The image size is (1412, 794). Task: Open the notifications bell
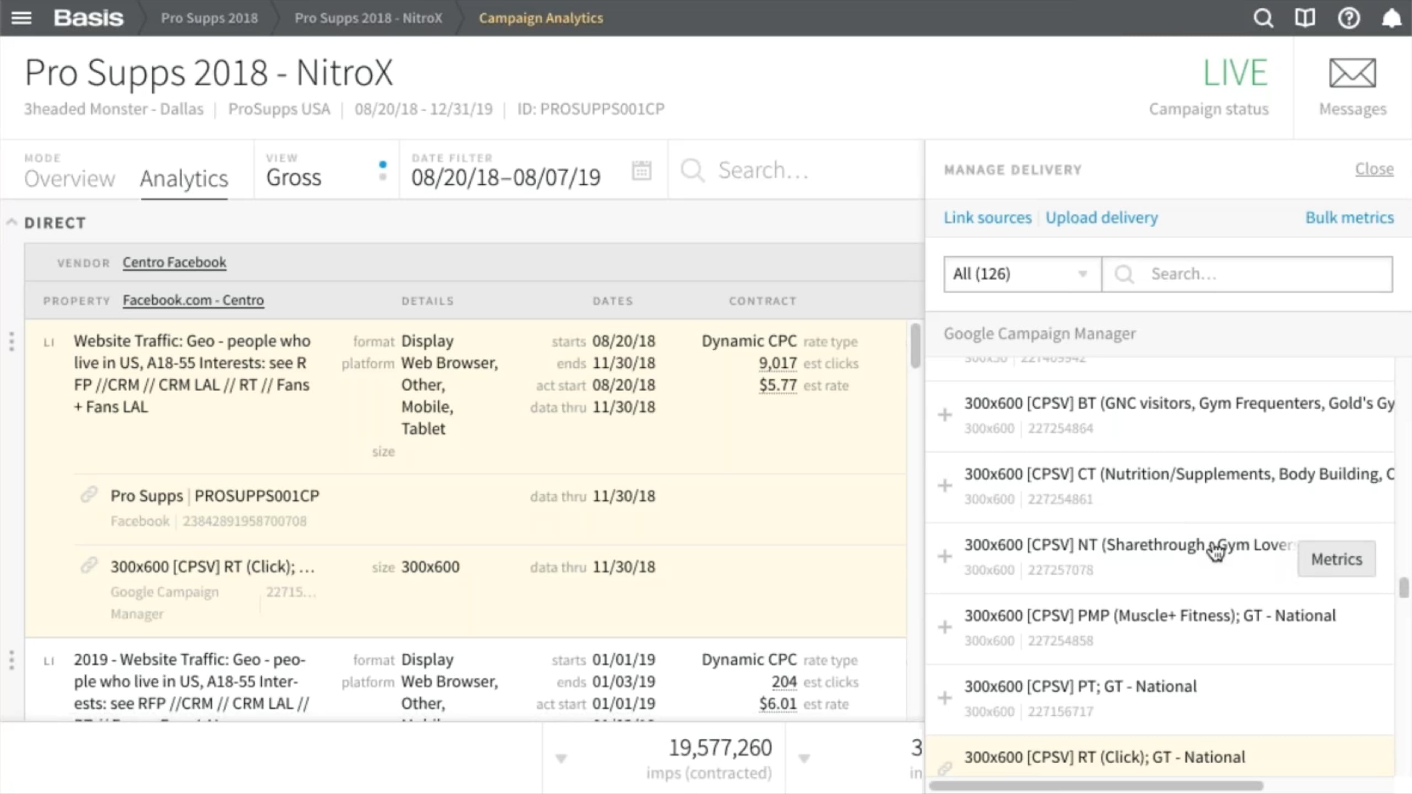[1391, 18]
